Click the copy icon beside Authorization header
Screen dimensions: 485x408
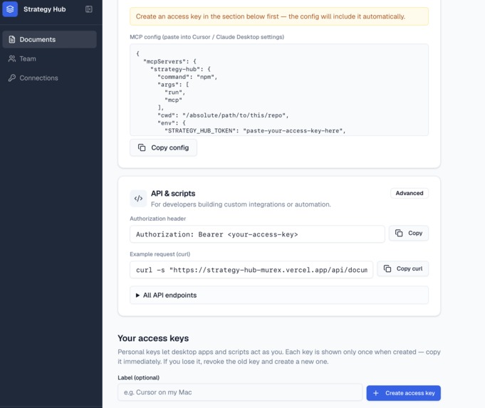[399, 233]
